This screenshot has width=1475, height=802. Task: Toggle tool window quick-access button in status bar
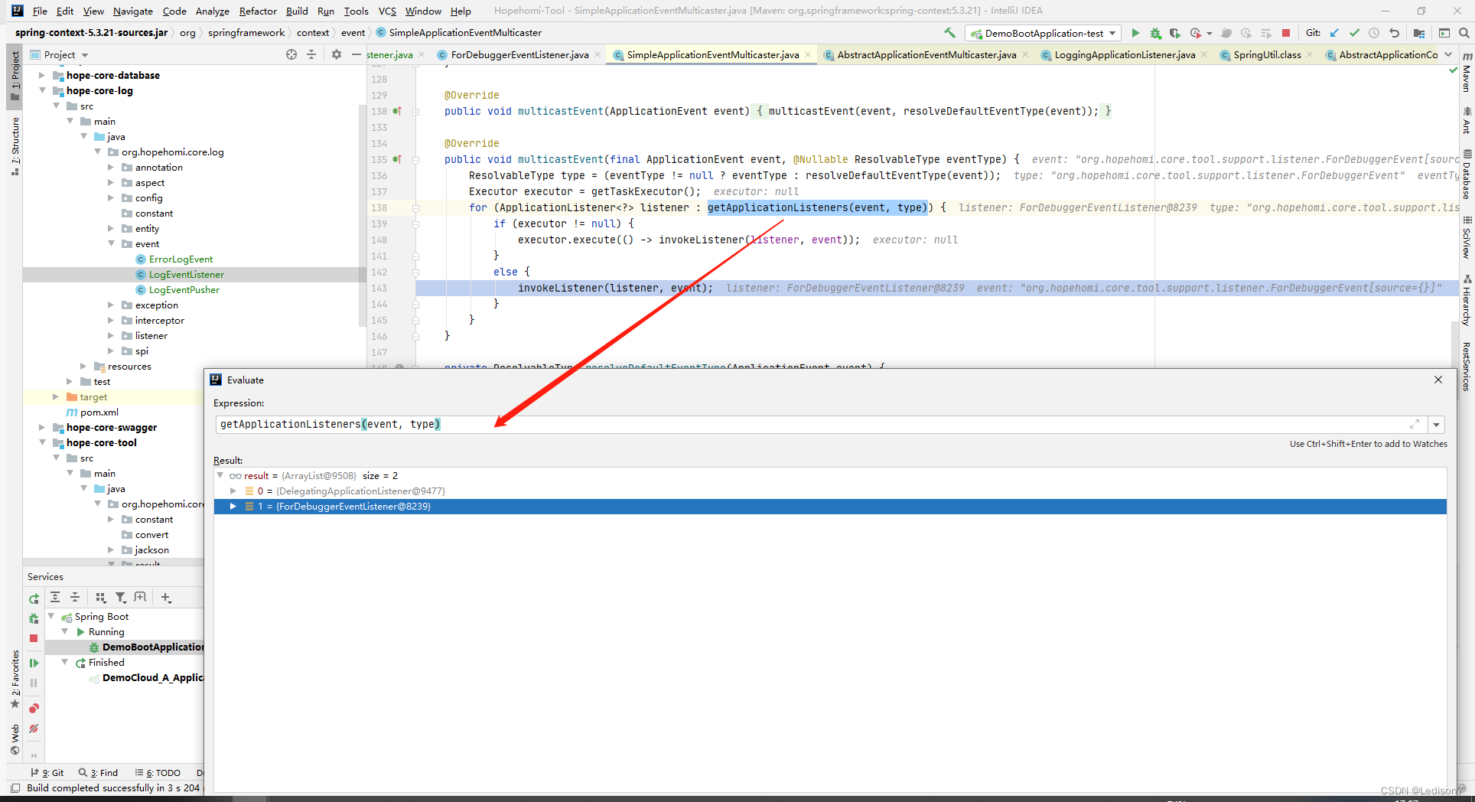click(x=15, y=787)
